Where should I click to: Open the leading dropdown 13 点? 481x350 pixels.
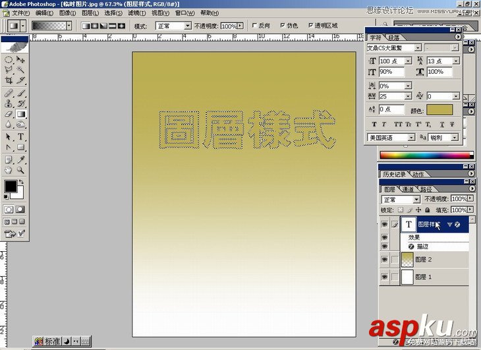(456, 61)
